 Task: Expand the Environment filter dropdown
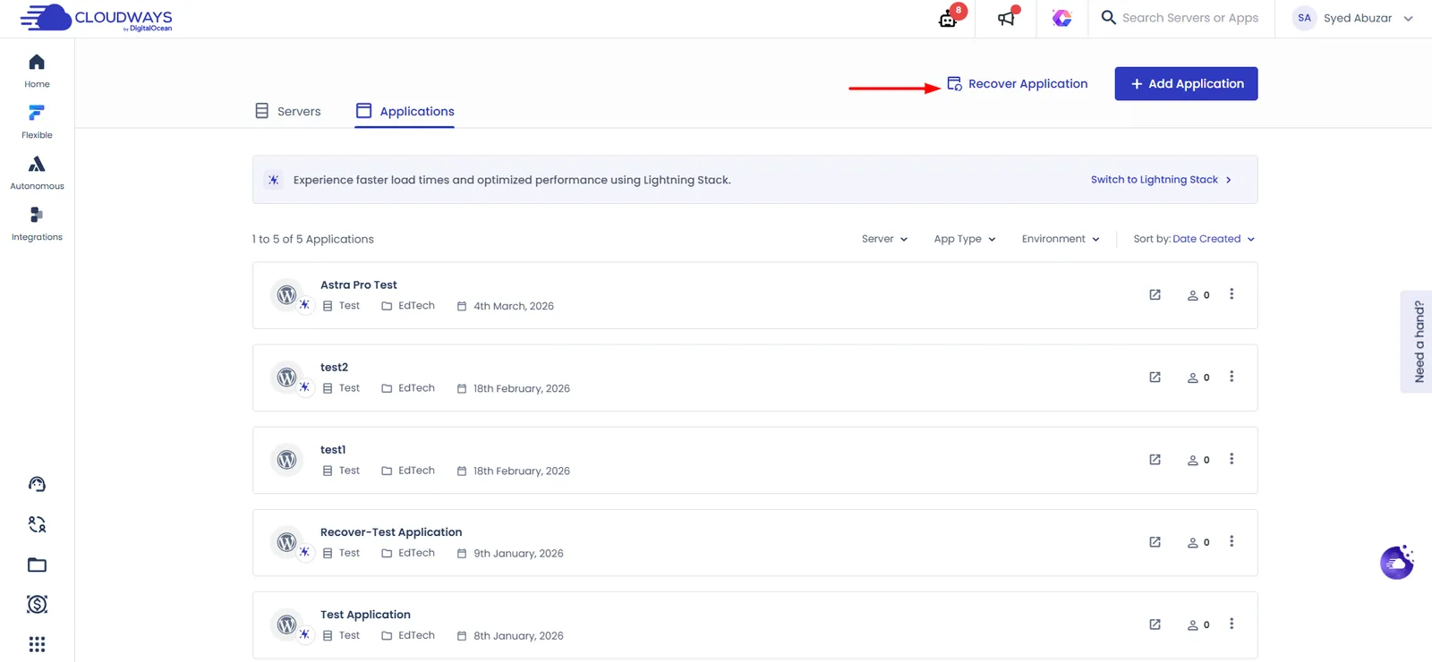point(1061,239)
